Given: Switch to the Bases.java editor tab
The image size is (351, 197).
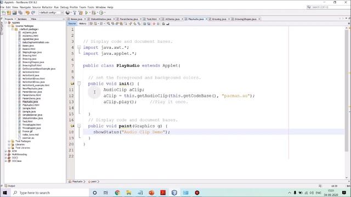Looking at the screenshot, I should pos(76,19).
